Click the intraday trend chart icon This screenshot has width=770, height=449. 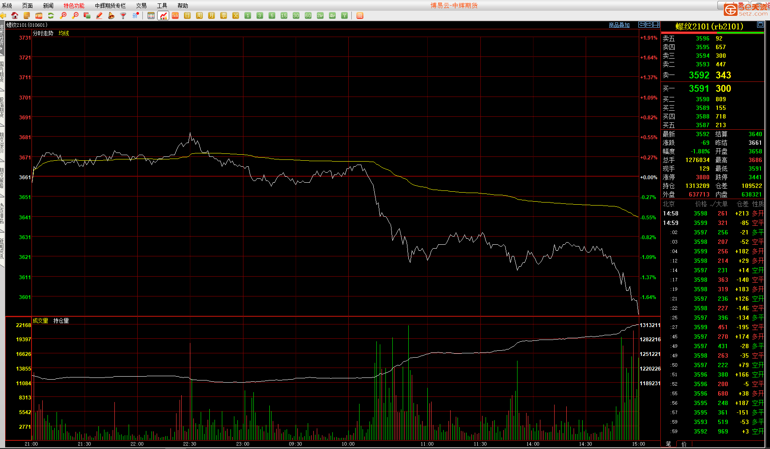(x=163, y=16)
